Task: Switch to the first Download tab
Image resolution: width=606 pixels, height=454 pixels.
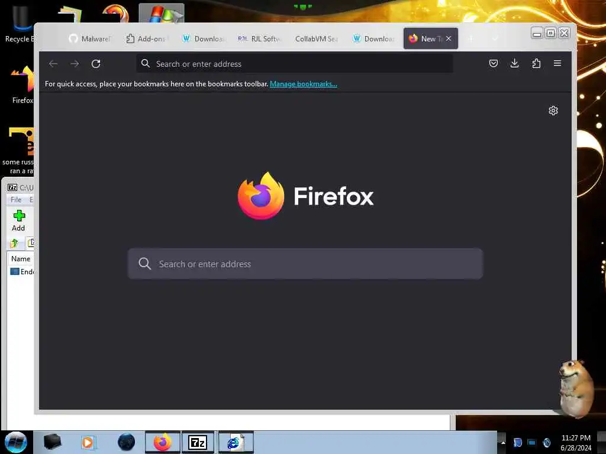Action: (203, 38)
